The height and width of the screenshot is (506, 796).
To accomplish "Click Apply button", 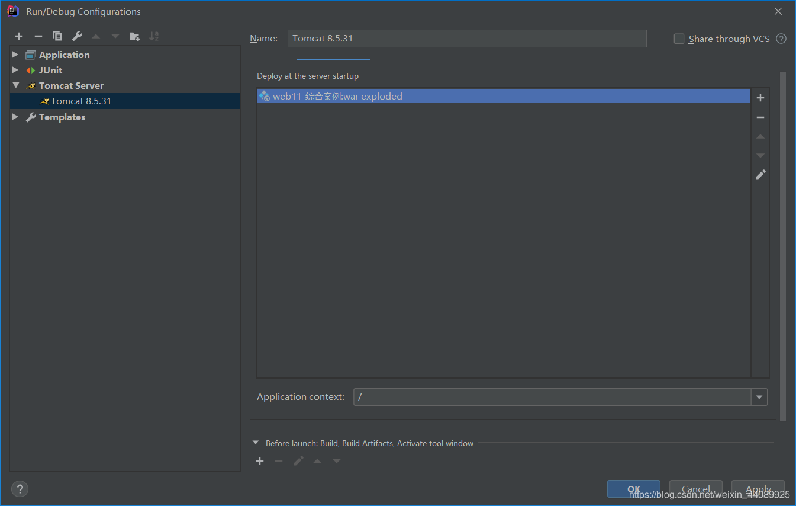I will point(758,489).
